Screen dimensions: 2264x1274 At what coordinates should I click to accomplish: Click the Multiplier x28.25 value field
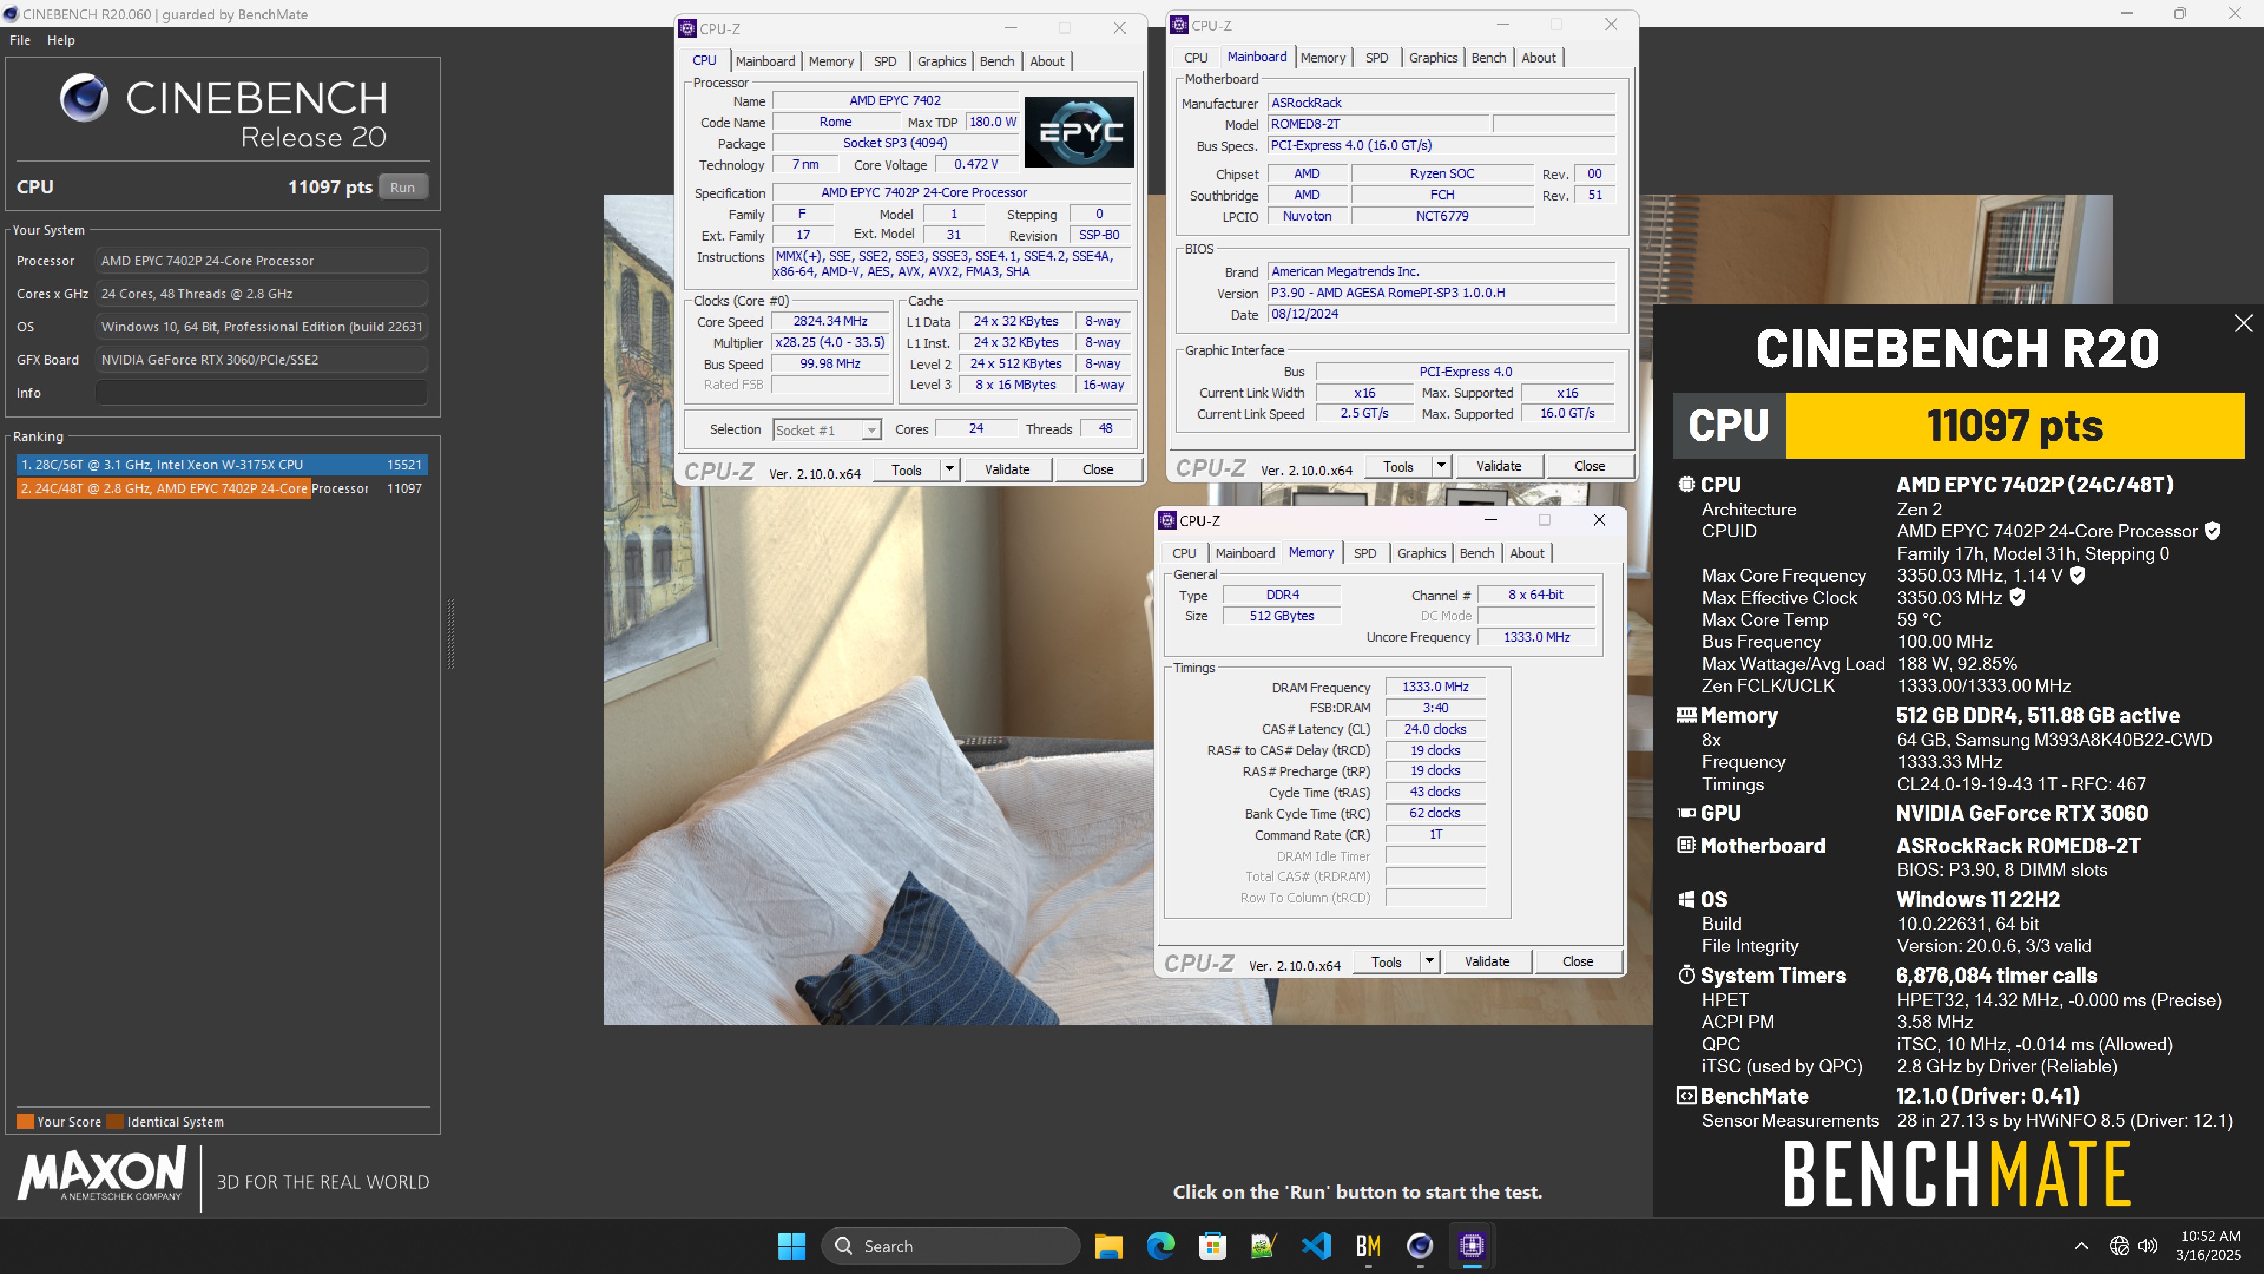coord(830,342)
